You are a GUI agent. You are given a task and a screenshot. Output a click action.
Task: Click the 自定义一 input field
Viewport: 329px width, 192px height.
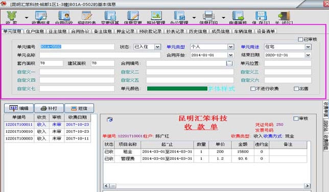[77, 72]
